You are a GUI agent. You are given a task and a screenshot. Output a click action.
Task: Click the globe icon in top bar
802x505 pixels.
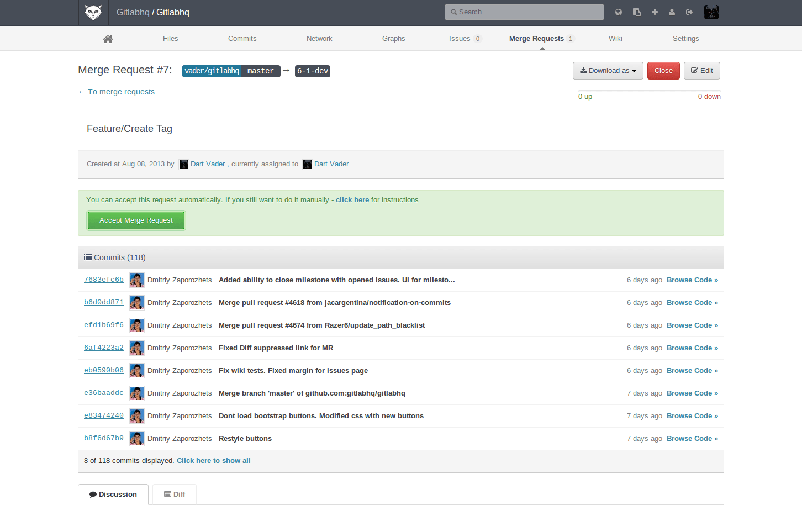[x=619, y=12]
